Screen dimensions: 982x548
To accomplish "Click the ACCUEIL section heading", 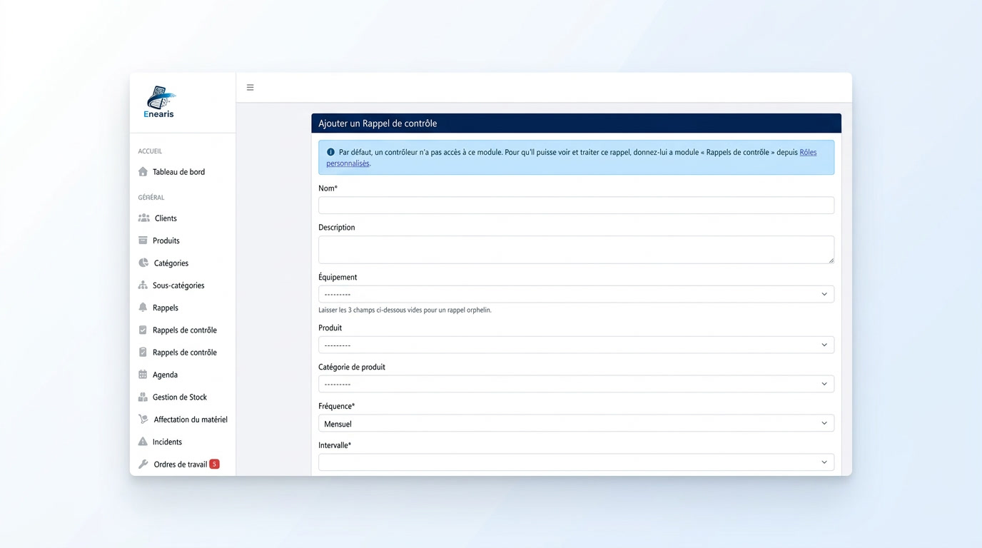I will [x=150, y=151].
